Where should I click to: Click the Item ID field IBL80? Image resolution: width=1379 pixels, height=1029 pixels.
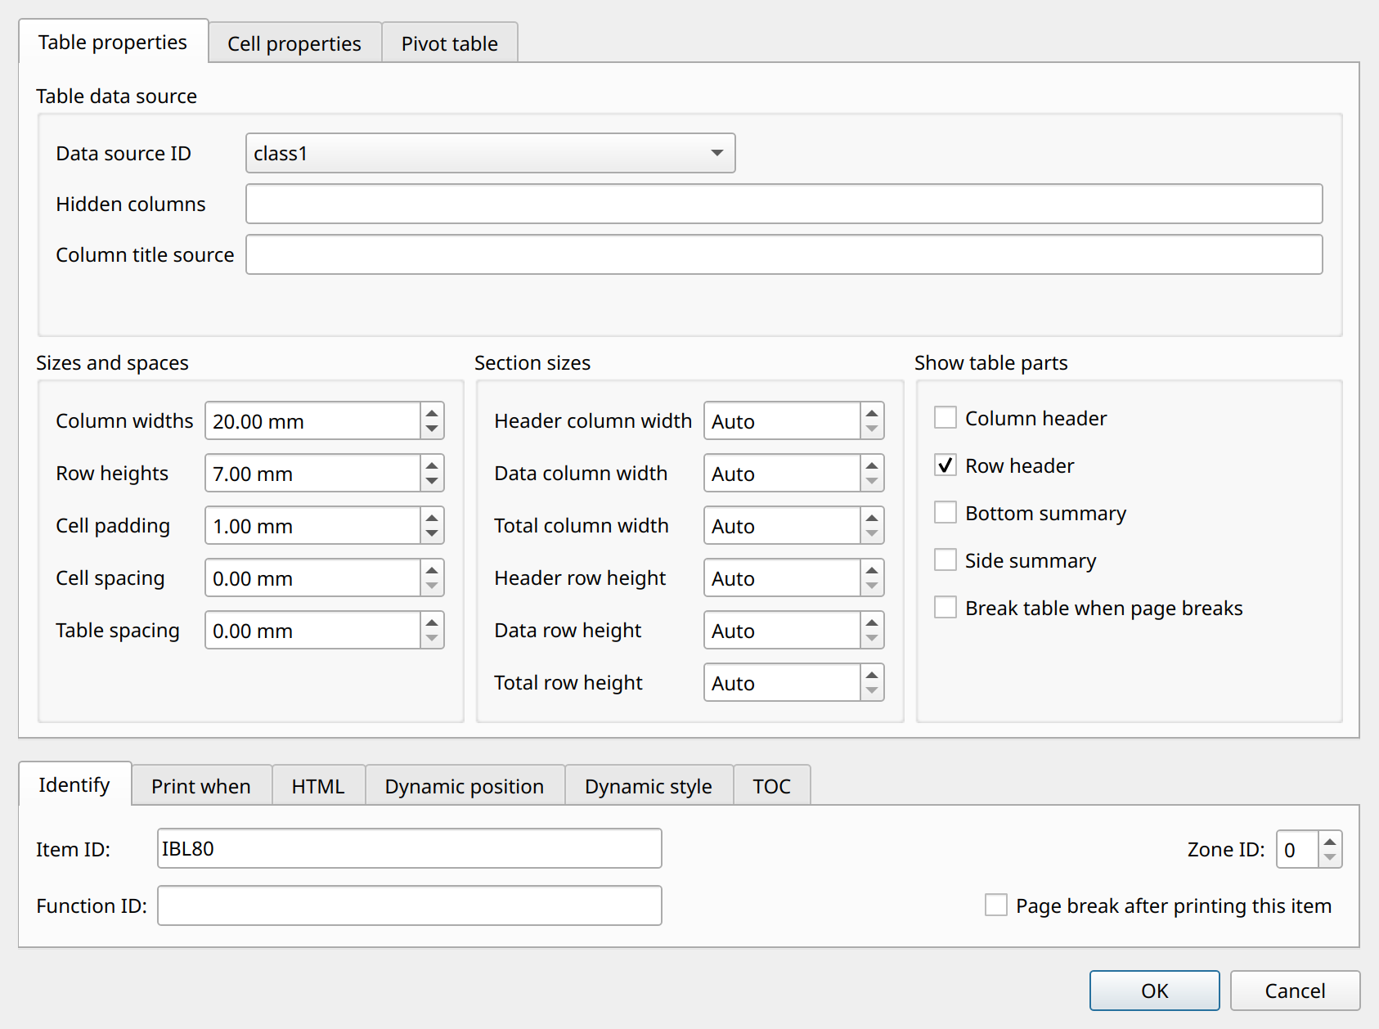click(410, 848)
